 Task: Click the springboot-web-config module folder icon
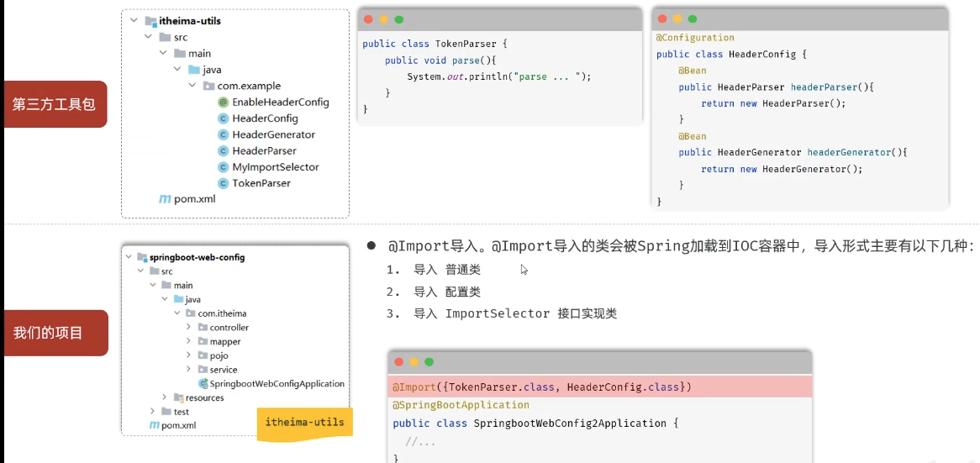click(142, 257)
